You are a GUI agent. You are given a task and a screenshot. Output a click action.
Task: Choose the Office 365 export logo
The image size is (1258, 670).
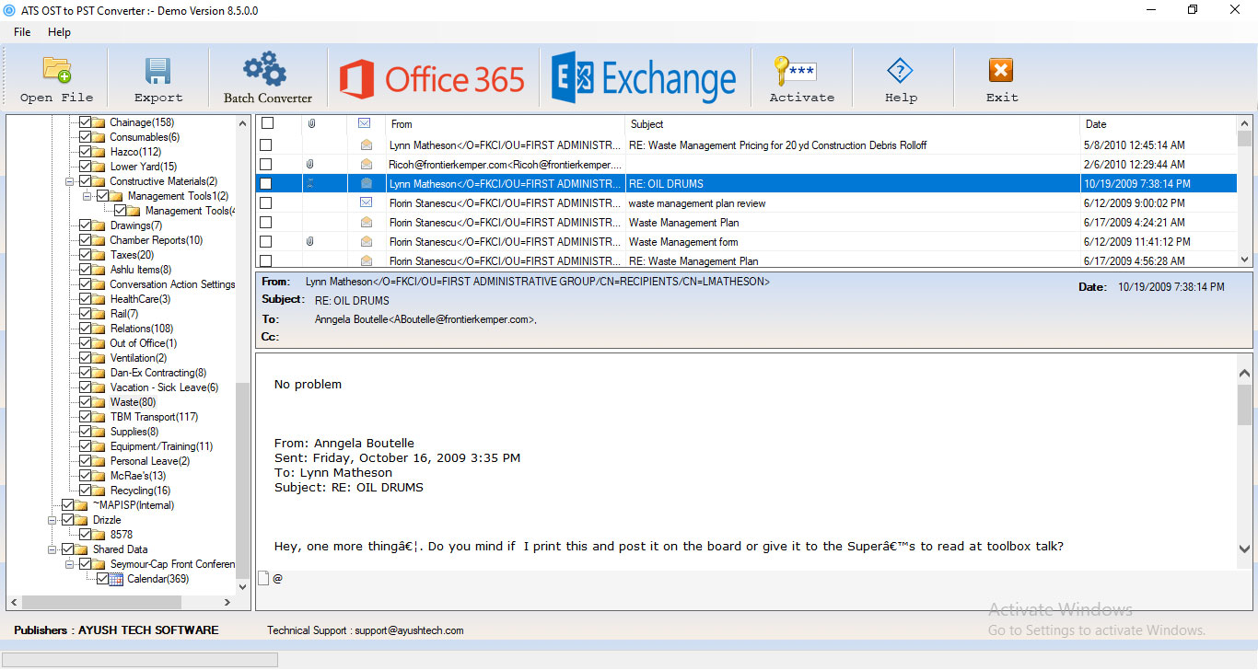pos(432,78)
